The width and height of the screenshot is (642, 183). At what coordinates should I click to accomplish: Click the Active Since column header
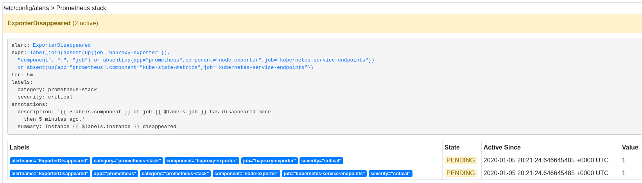pos(502,148)
